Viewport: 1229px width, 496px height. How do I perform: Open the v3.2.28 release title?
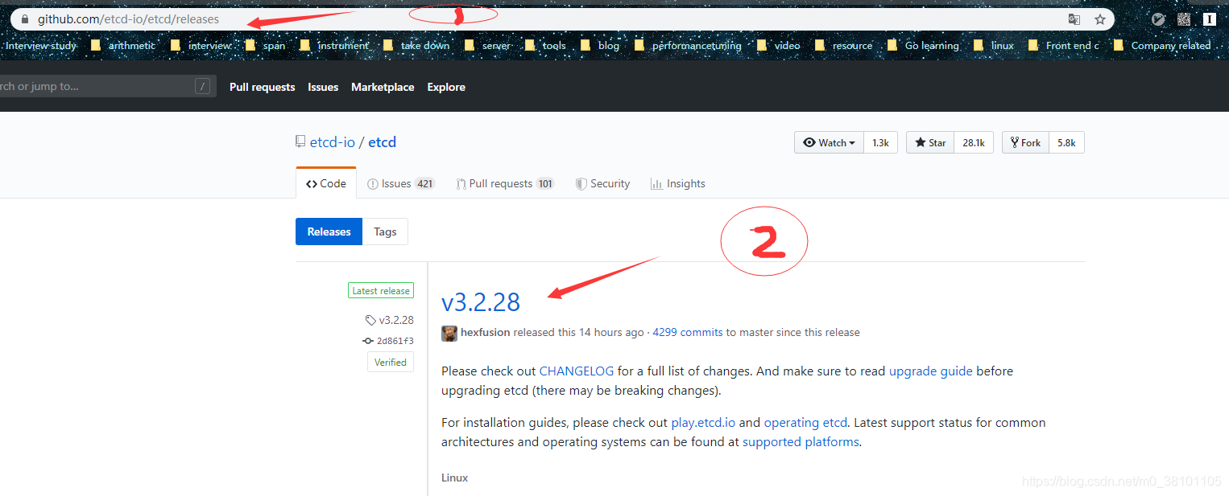(481, 302)
